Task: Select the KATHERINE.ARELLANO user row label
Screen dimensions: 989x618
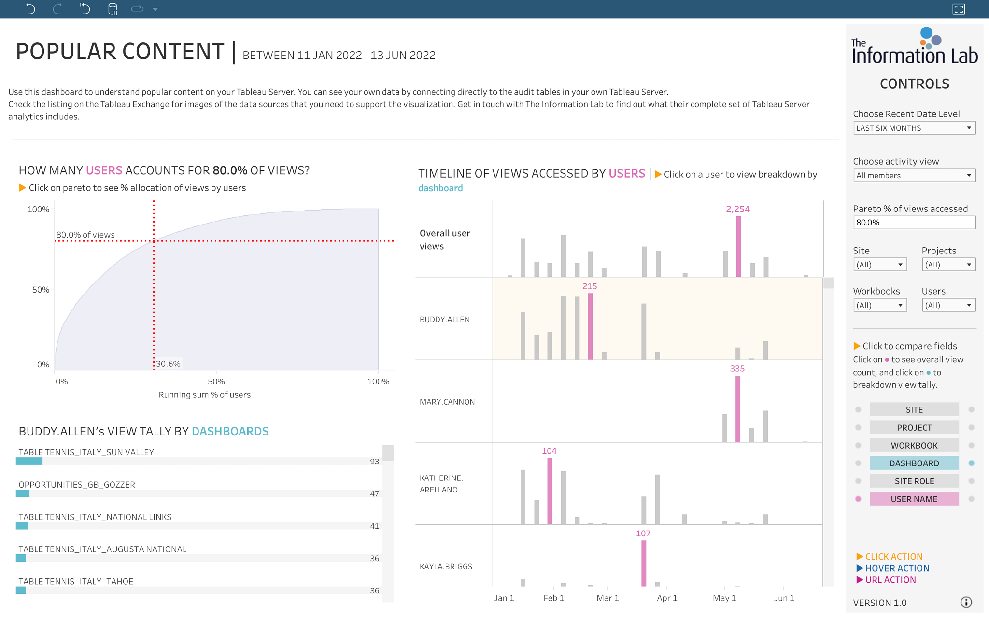Action: 441,484
